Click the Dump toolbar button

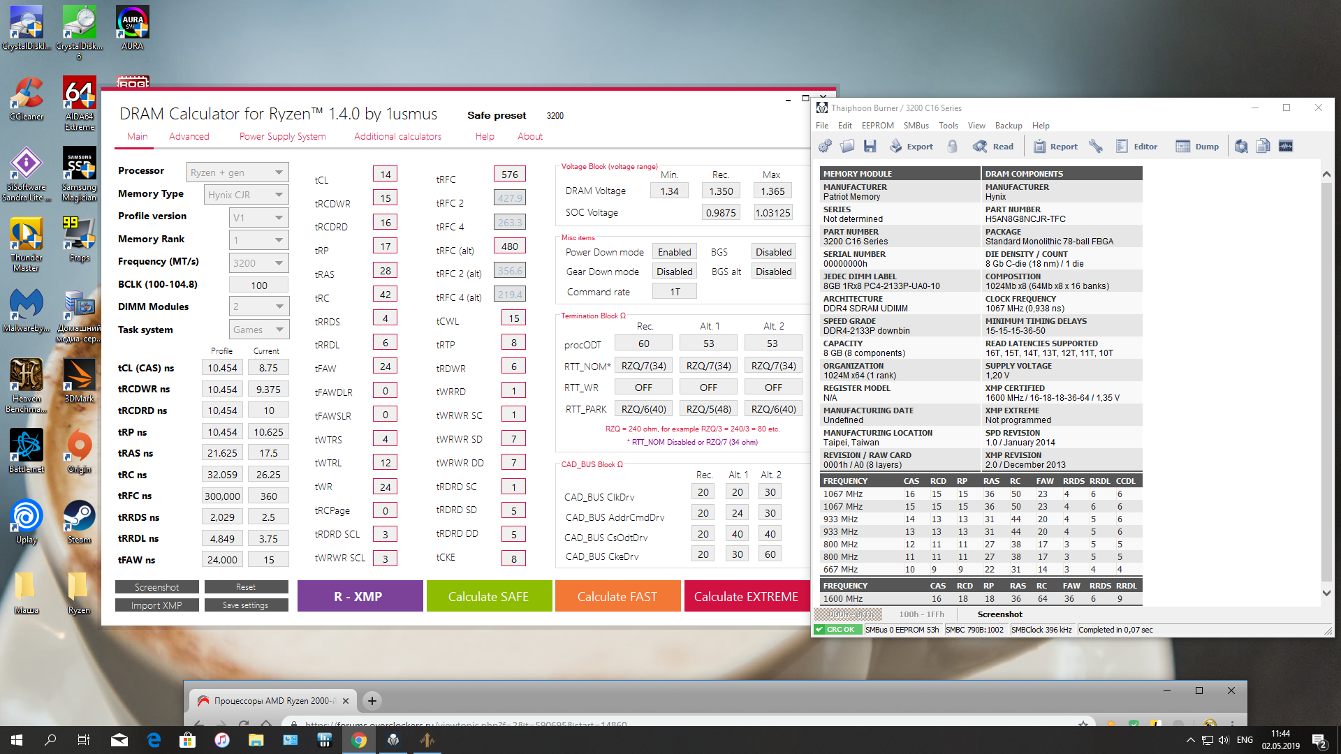click(x=1197, y=146)
